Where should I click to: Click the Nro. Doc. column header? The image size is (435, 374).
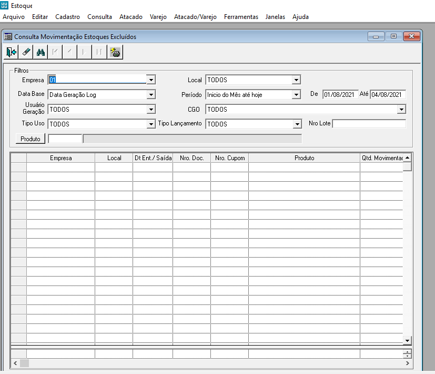[191, 158]
